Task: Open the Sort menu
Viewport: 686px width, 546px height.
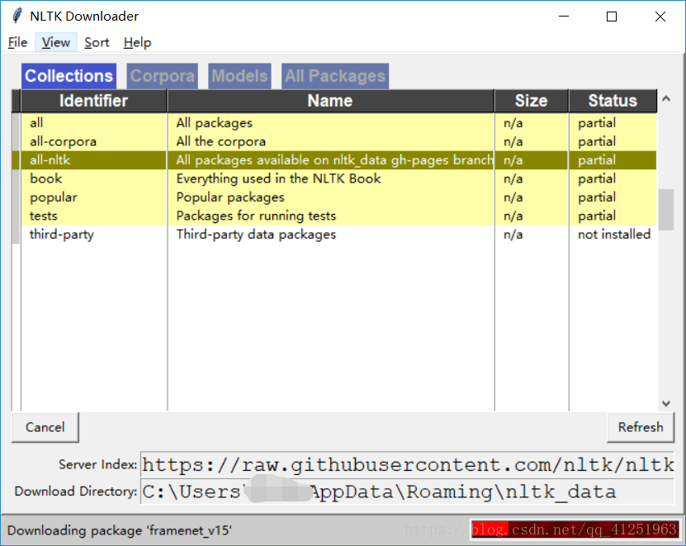Action: click(x=97, y=42)
